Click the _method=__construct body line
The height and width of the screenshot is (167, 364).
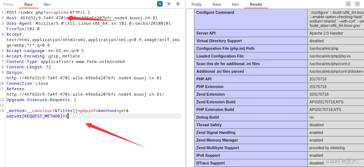click(x=68, y=111)
